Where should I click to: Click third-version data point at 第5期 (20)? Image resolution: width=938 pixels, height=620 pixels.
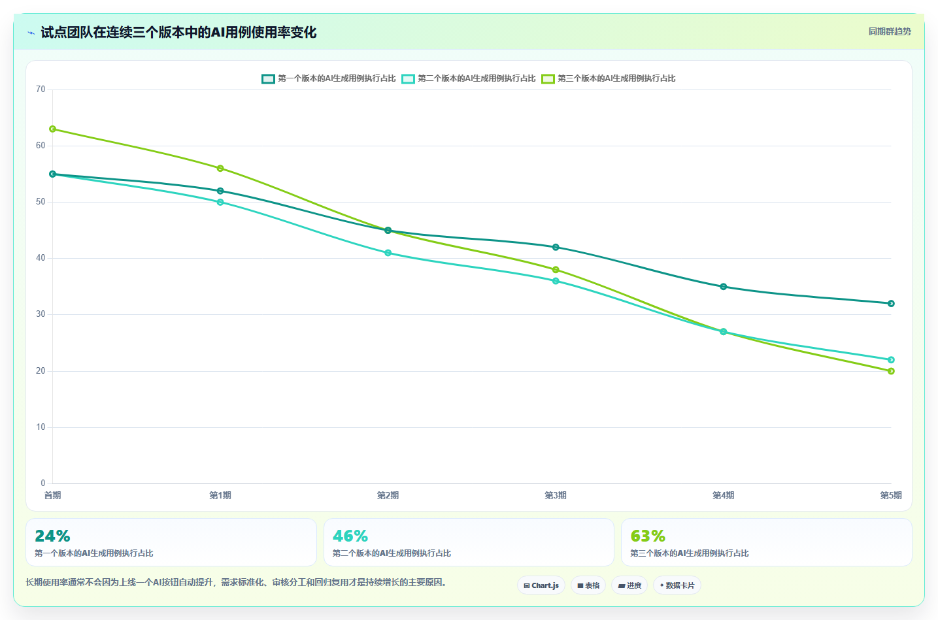pyautogui.click(x=891, y=371)
